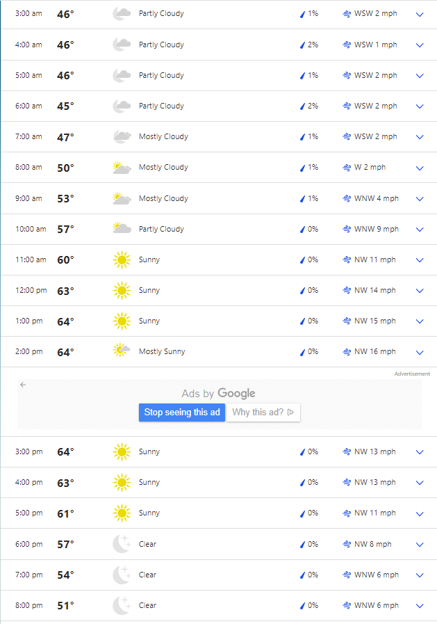Screen dimensions: 437x624
Task: Click the sun icon in the 3:00 pm row
Action: point(122,452)
